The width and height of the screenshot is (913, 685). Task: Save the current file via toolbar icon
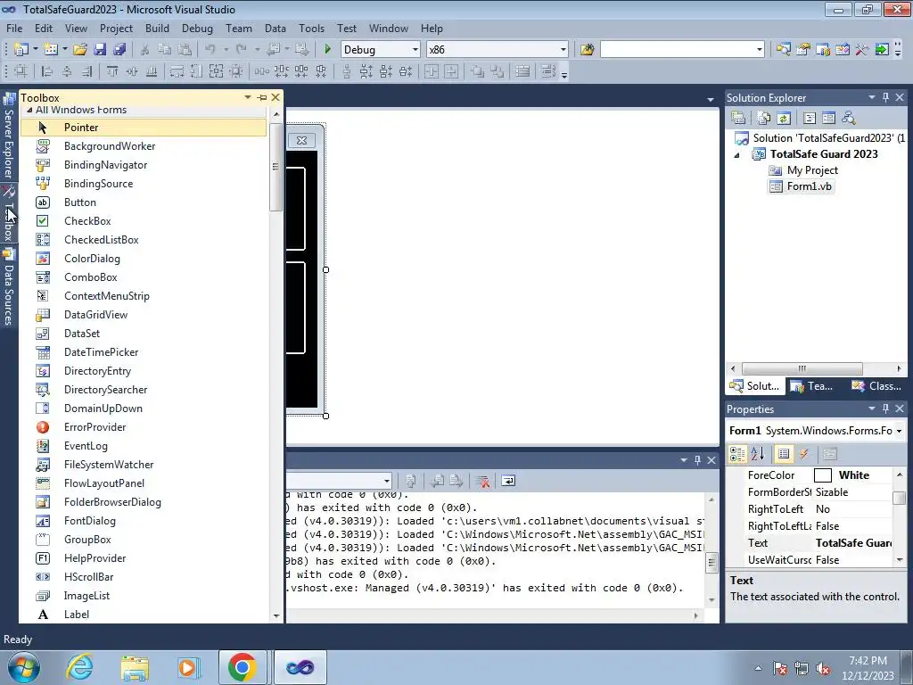click(x=100, y=50)
